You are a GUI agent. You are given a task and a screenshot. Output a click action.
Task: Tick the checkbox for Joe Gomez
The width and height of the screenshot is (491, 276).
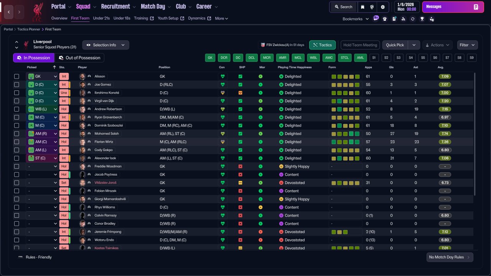pos(16,85)
